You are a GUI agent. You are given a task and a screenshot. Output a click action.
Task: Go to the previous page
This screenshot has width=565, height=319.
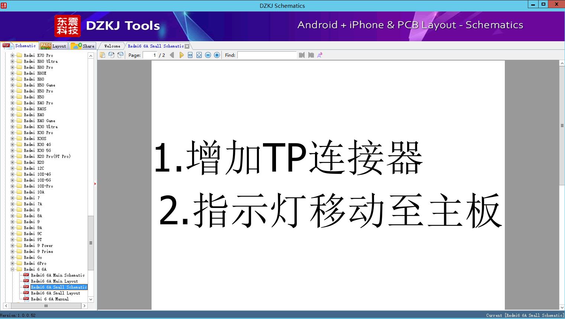click(172, 55)
